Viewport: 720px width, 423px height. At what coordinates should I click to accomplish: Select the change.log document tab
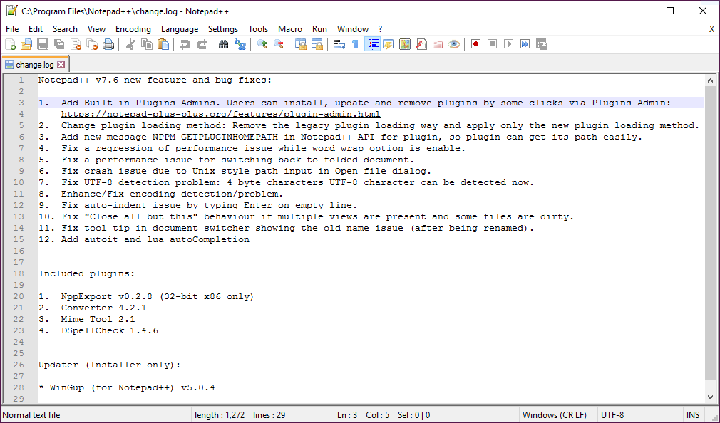click(x=36, y=65)
